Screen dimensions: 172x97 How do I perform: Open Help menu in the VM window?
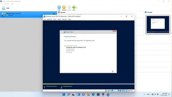(70, 19)
